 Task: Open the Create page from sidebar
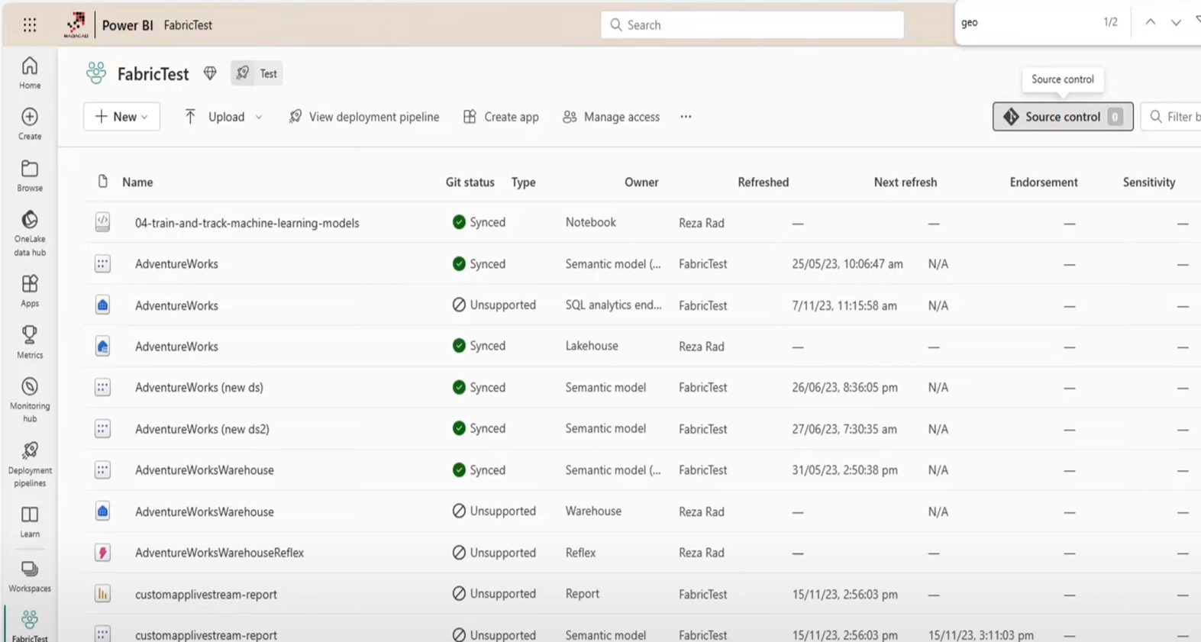click(x=30, y=124)
